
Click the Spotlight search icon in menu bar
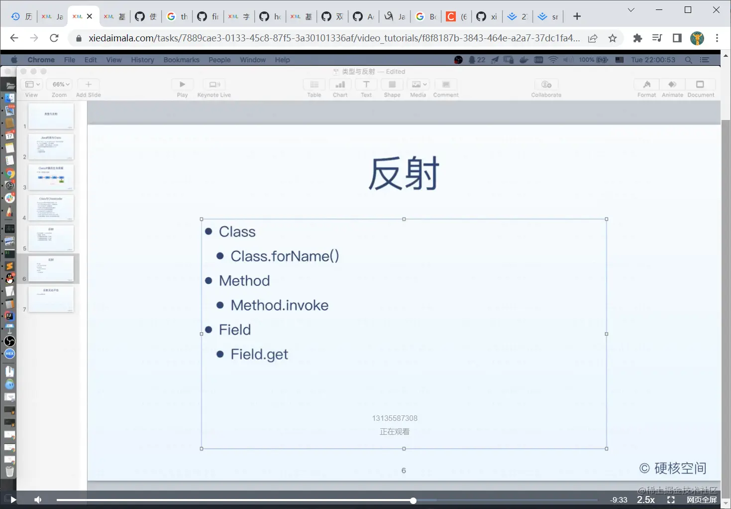pyautogui.click(x=689, y=60)
